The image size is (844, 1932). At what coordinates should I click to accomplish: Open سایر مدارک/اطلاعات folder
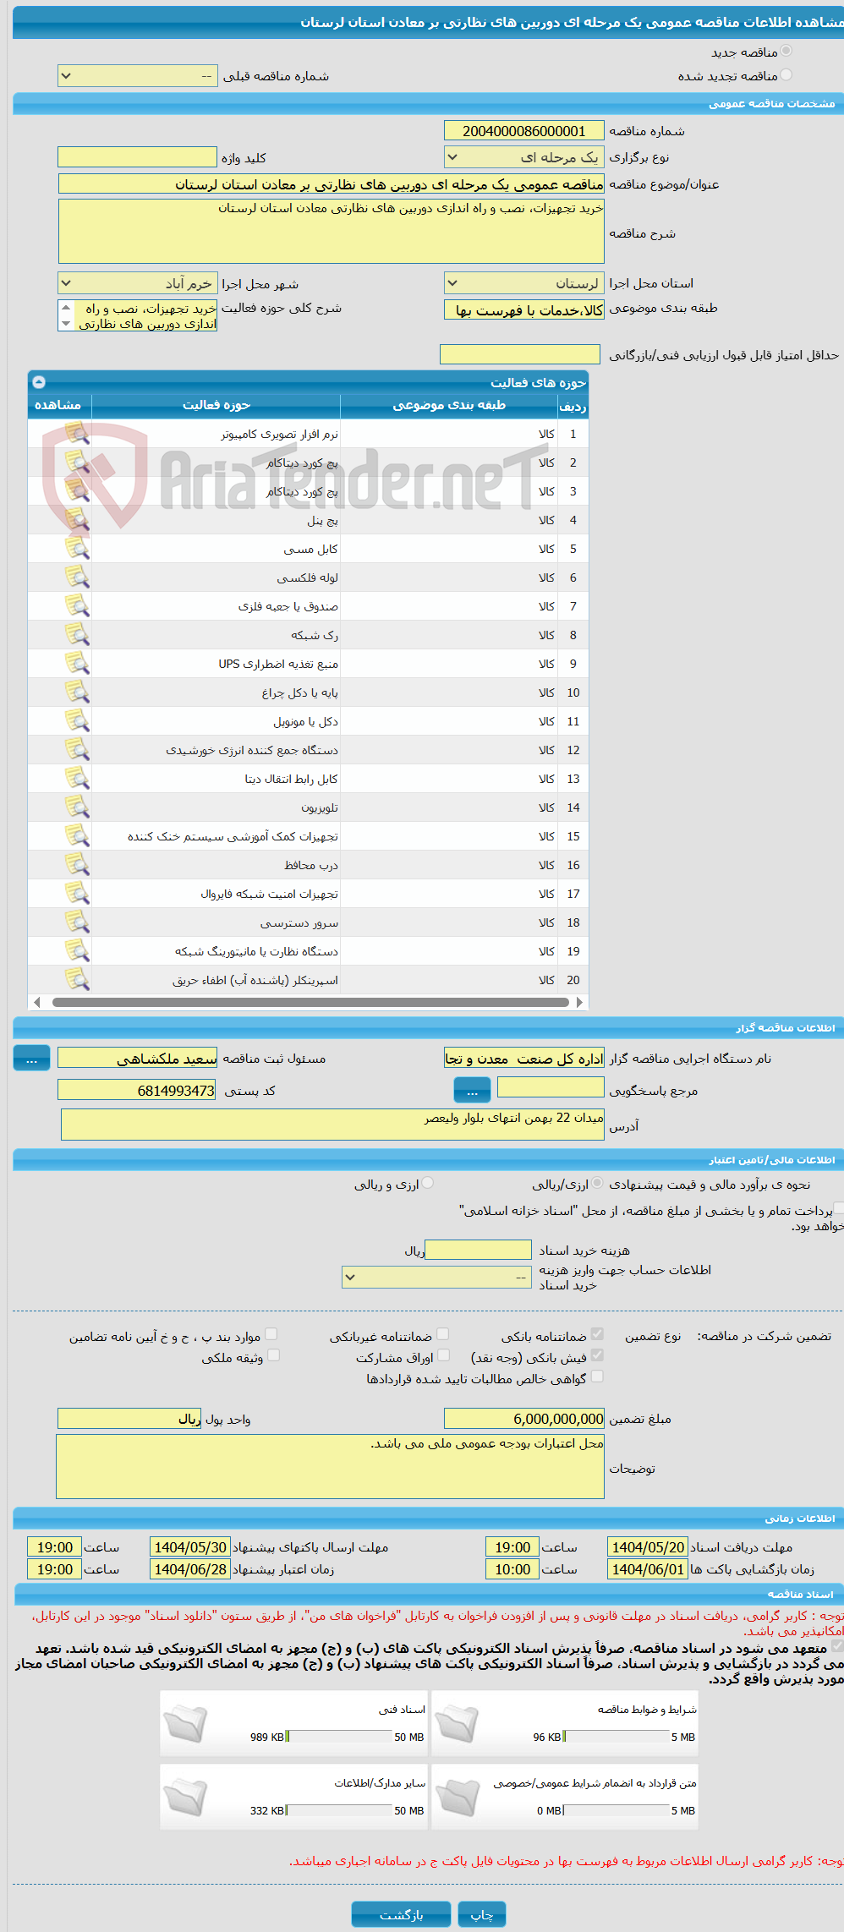pos(185,1798)
